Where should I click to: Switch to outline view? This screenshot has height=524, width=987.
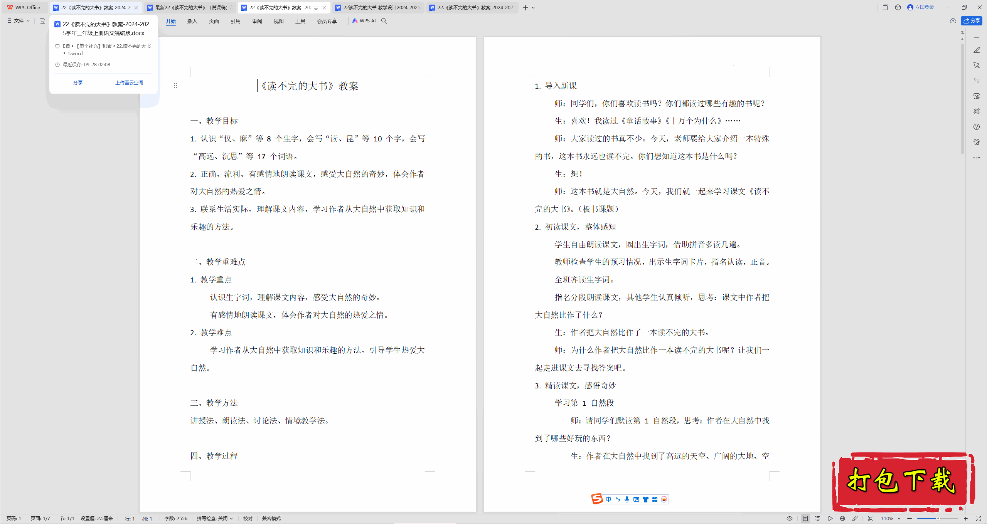(817, 519)
